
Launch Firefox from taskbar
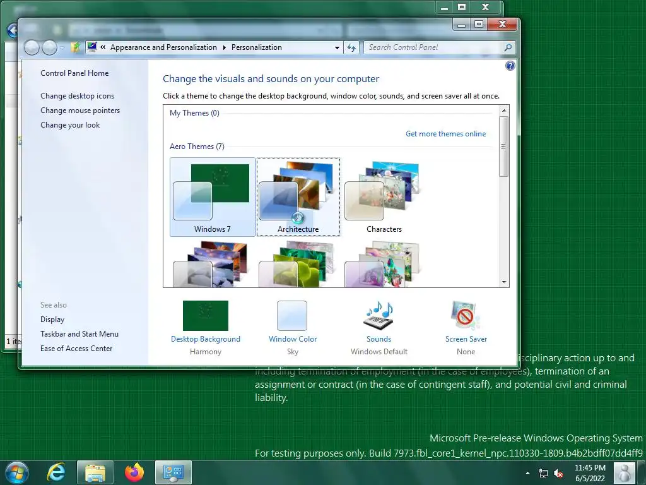tap(134, 472)
